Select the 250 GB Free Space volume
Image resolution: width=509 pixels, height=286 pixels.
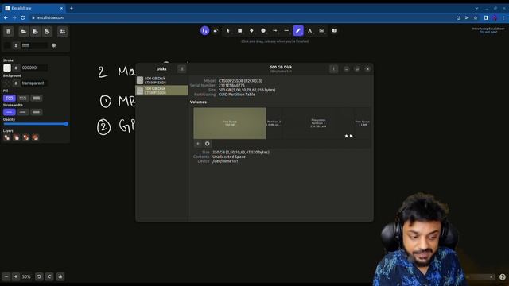coord(230,123)
